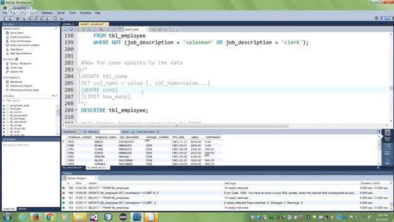
Task: Export recordset to file icon
Action: pos(133,132)
